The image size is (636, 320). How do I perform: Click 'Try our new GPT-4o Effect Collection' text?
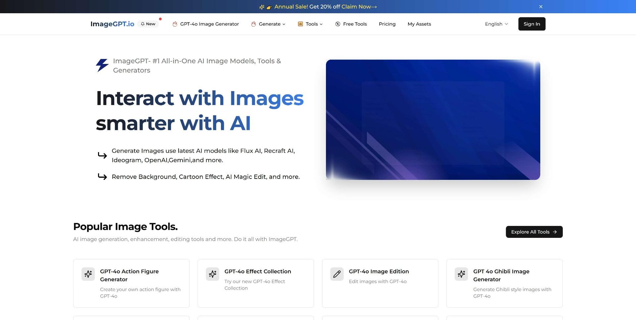(x=255, y=285)
